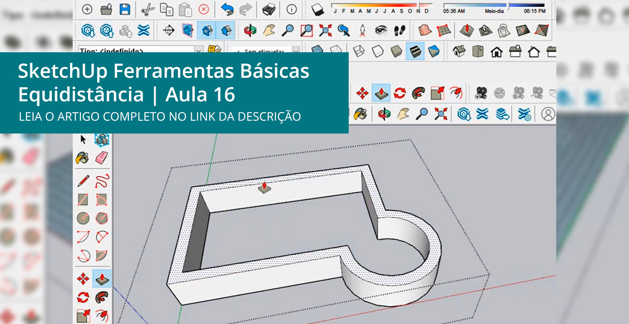This screenshot has height=324, width=629.
Task: Select the Walk footprints tool
Action: pyautogui.click(x=400, y=30)
